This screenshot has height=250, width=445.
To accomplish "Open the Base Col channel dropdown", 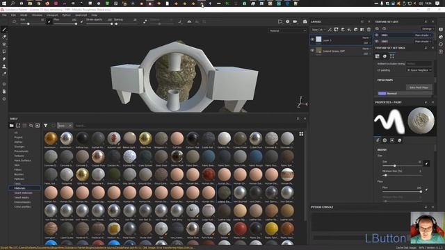I will (x=318, y=29).
